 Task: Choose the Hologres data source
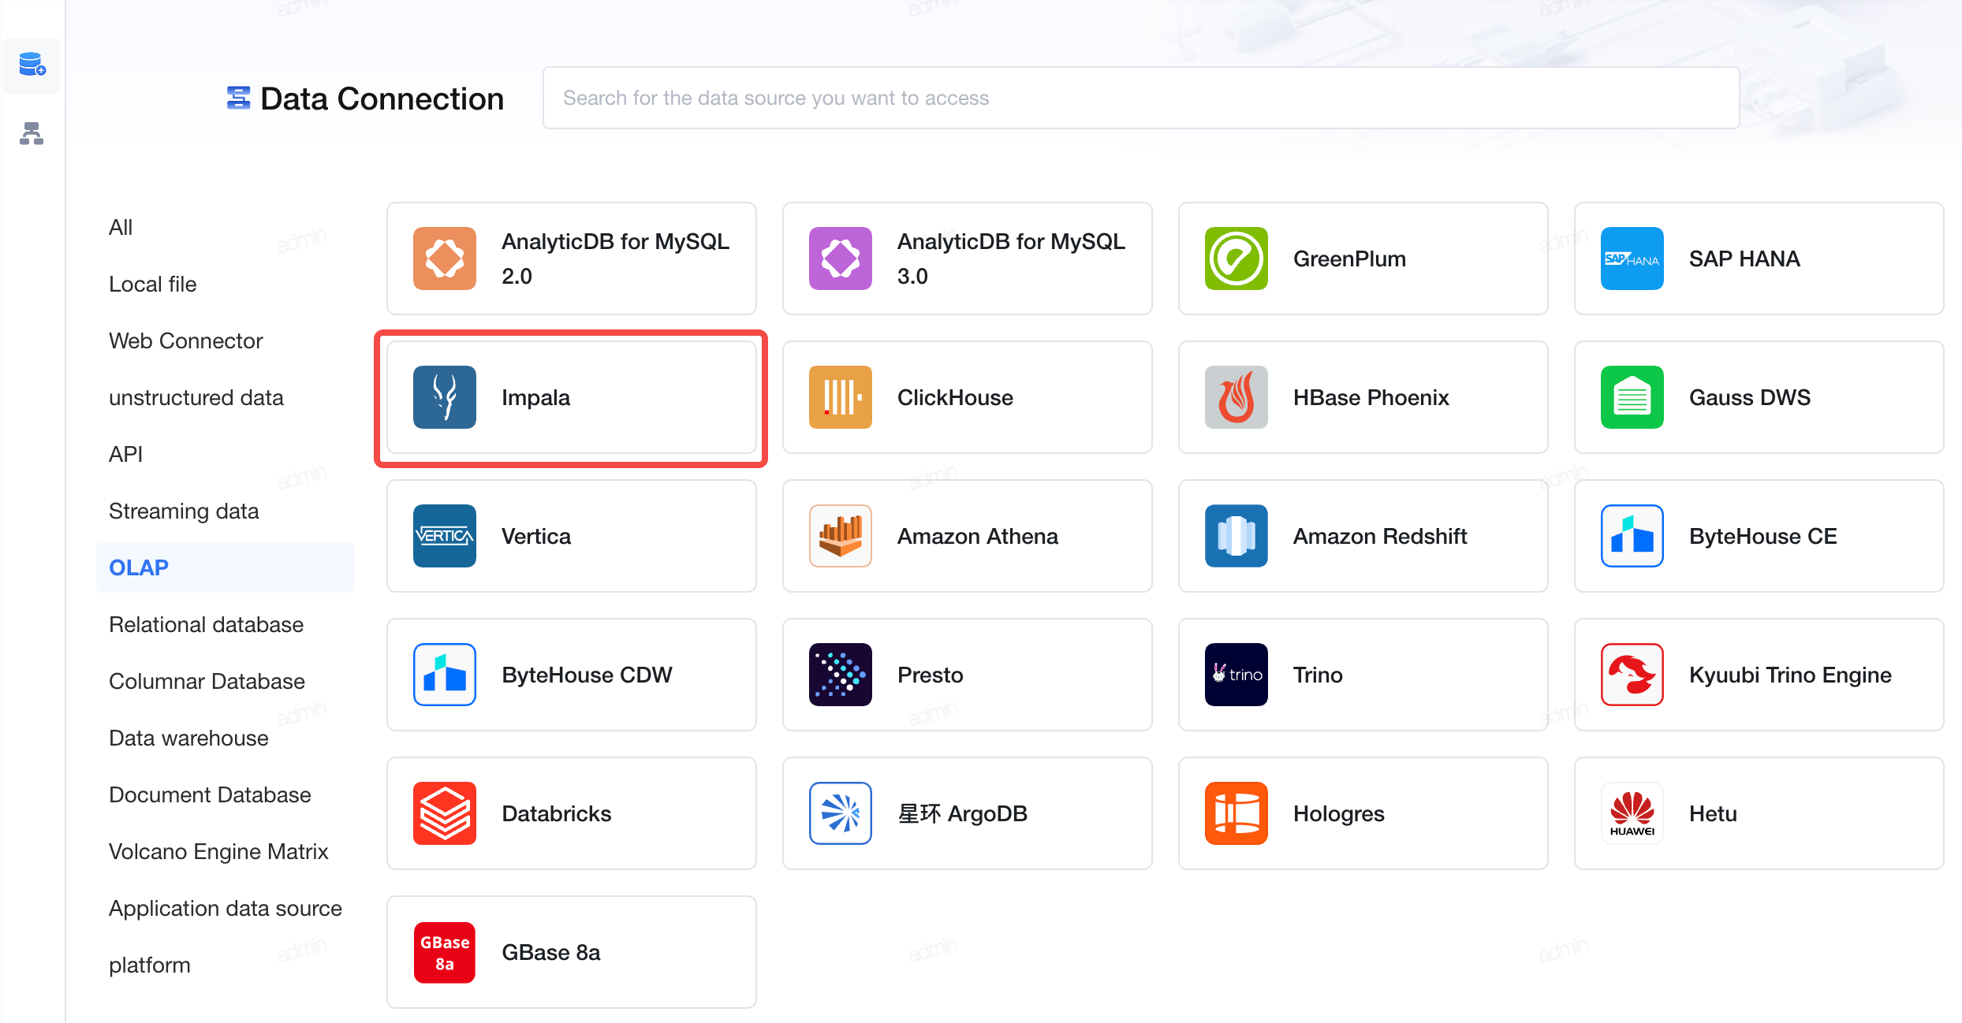1363,813
